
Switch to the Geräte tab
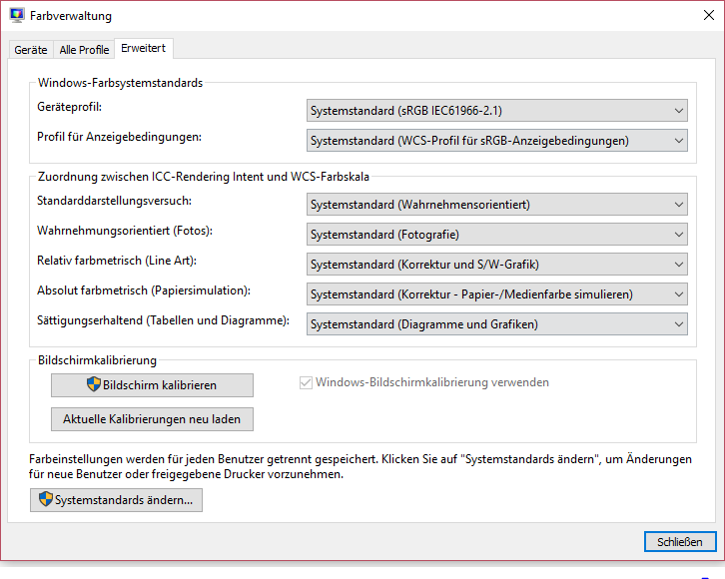point(31,50)
